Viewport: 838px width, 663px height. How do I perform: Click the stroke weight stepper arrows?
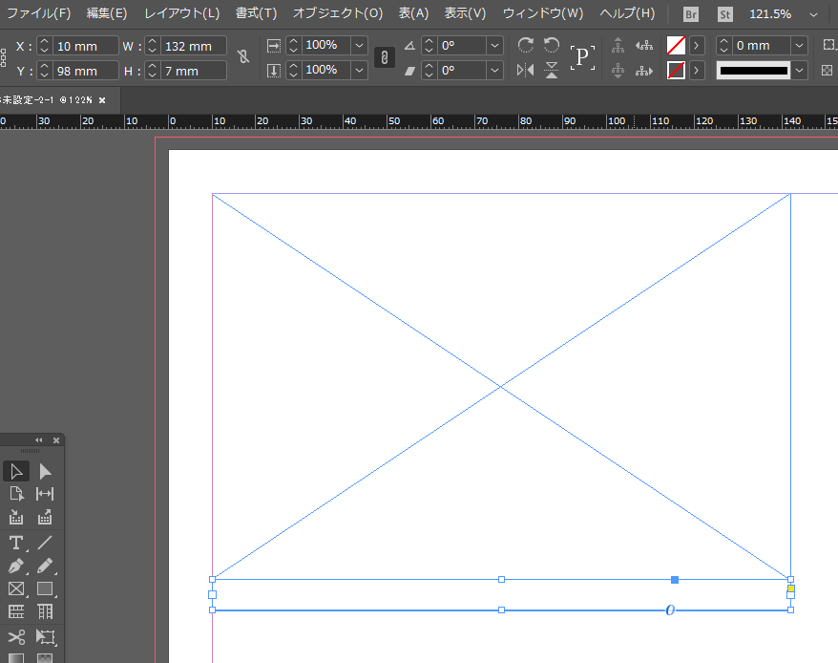[723, 46]
